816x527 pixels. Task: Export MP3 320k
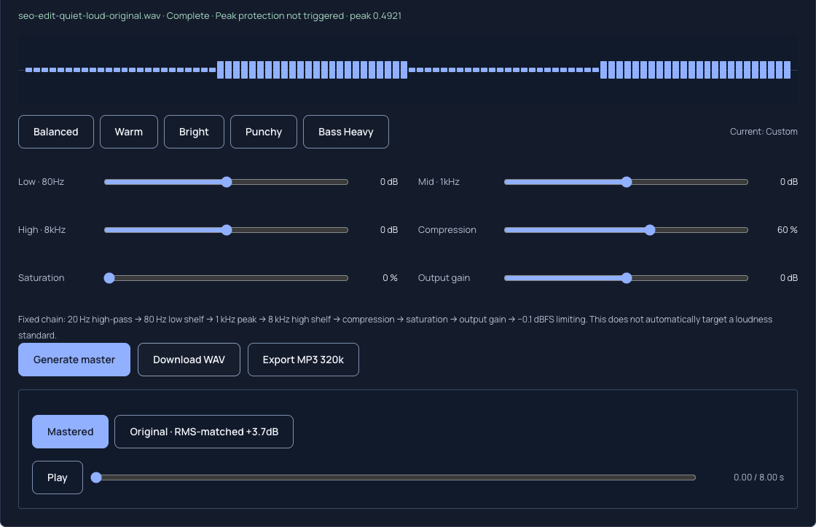(x=303, y=360)
